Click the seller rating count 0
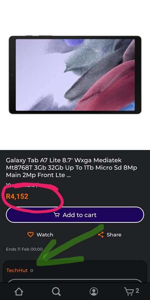 coord(32,270)
